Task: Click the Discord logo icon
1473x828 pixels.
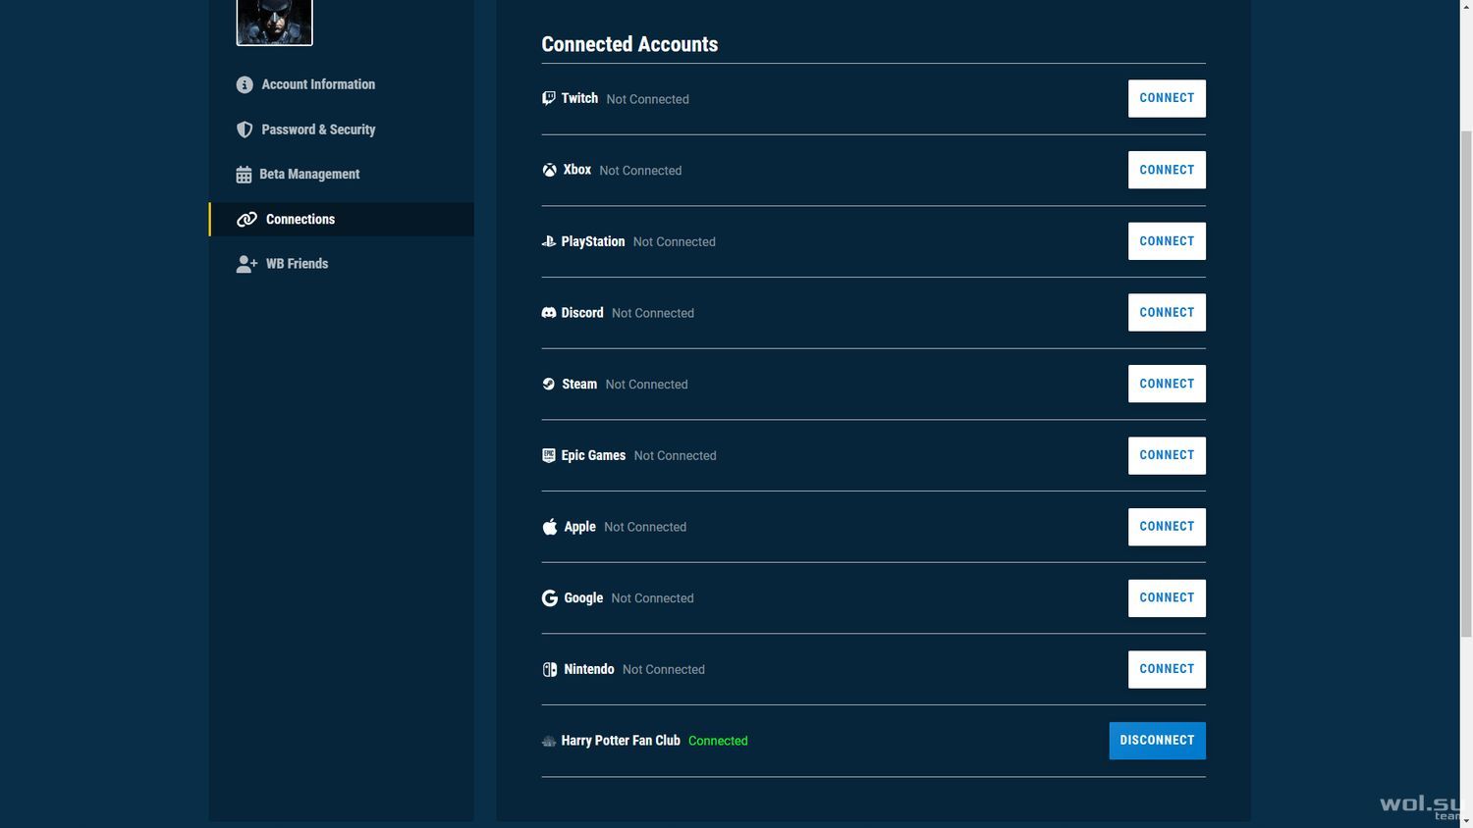Action: 549,313
